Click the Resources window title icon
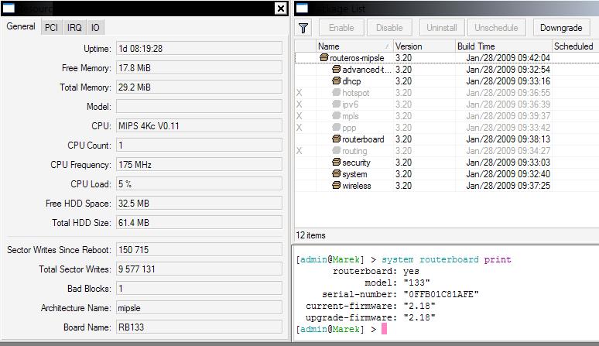The image size is (599, 346). 9,8
